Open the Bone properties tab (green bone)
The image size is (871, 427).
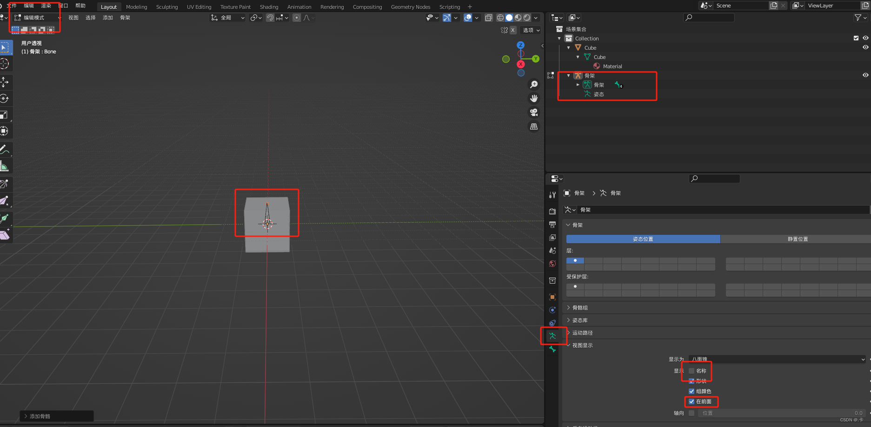552,349
